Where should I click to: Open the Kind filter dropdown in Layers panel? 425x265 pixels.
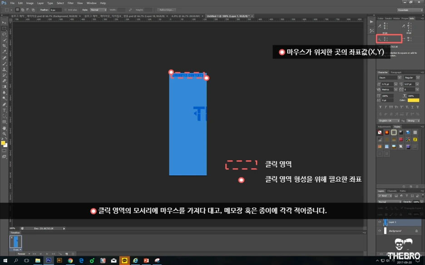(385, 196)
